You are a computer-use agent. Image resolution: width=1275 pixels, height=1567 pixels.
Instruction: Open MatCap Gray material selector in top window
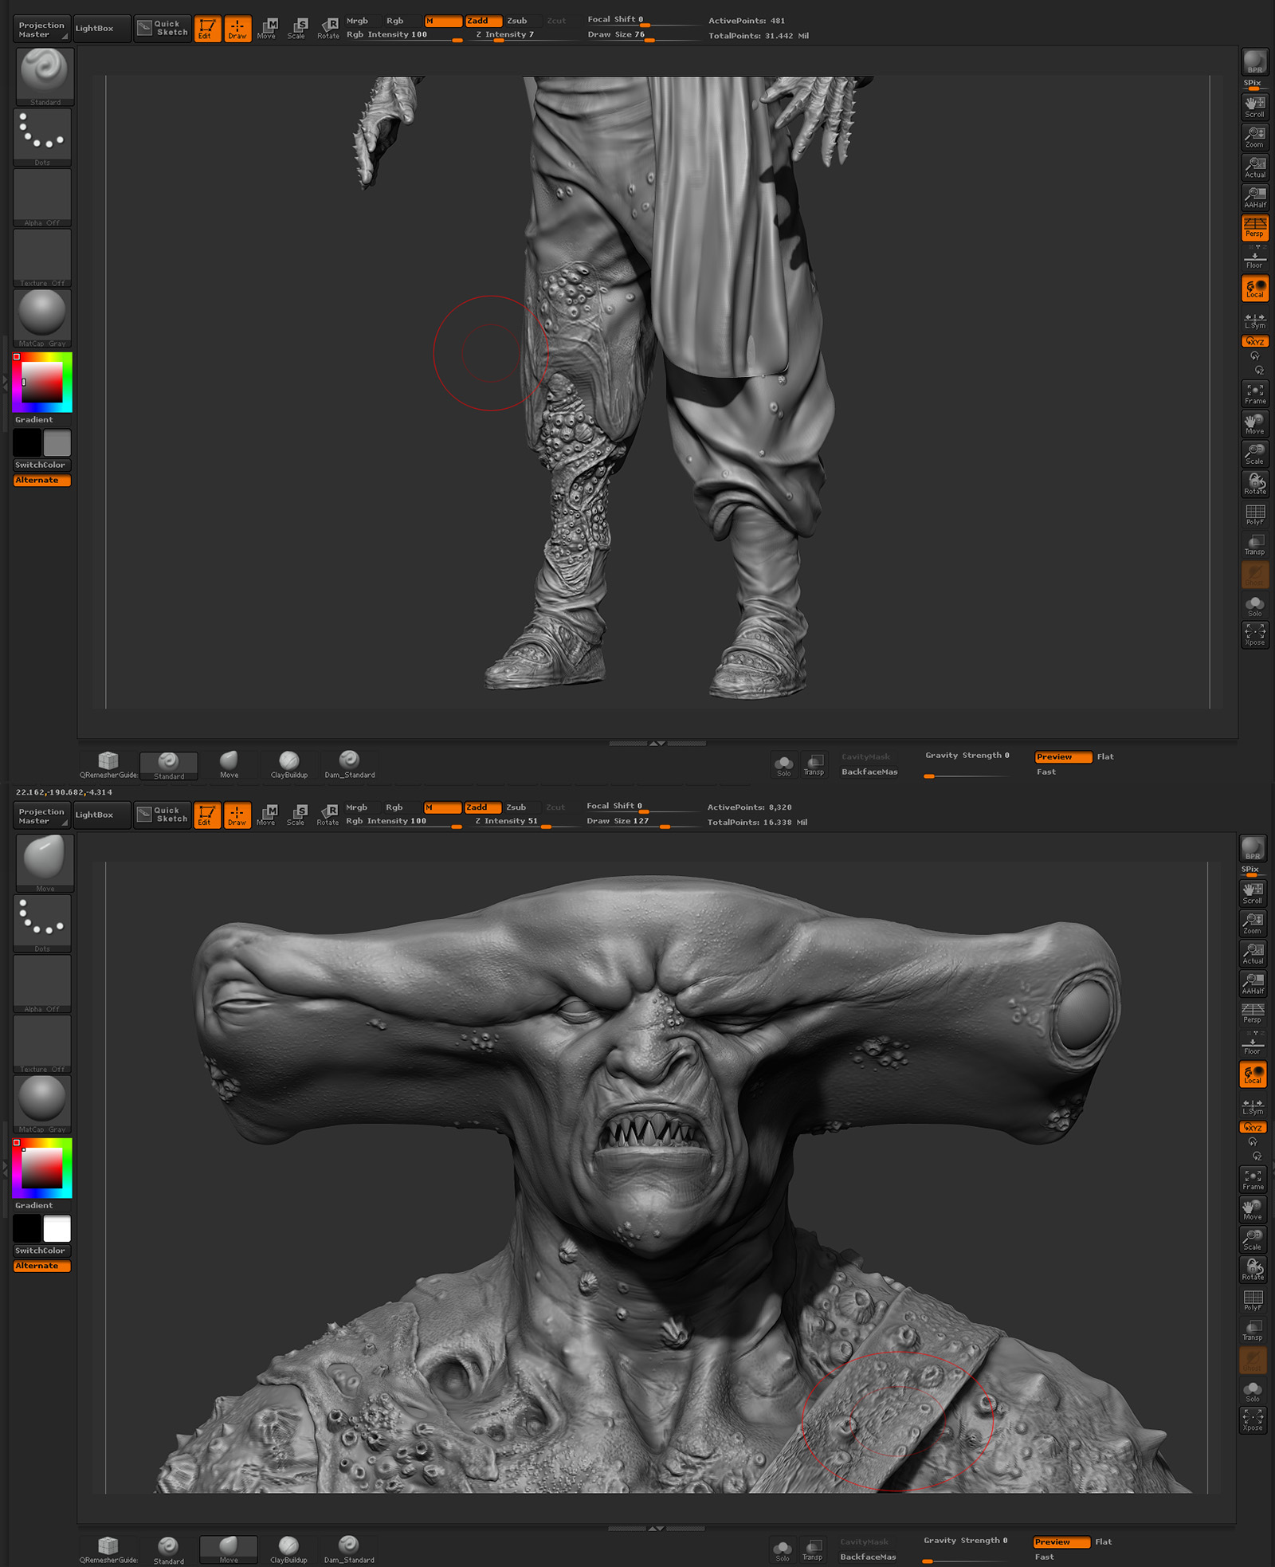[x=42, y=318]
